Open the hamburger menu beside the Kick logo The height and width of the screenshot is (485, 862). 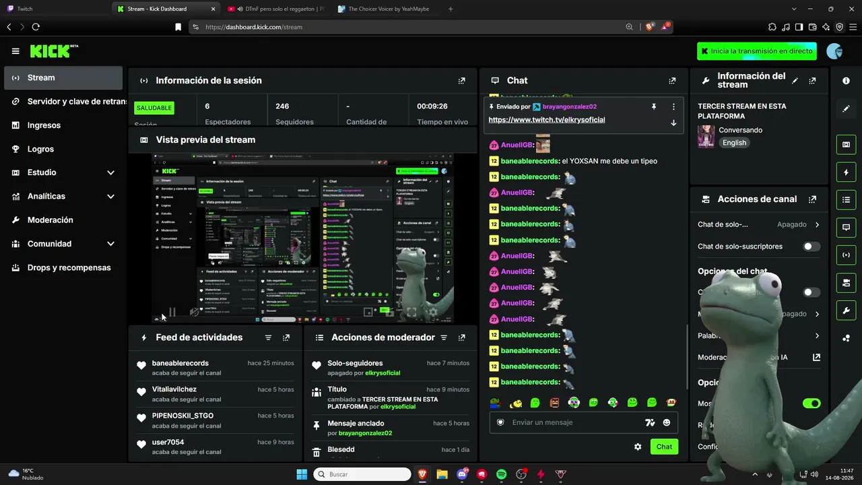tap(15, 51)
